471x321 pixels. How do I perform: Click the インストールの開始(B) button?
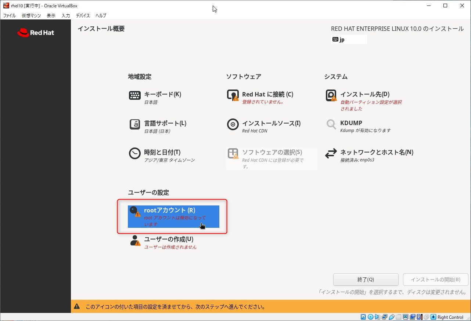tap(435, 280)
